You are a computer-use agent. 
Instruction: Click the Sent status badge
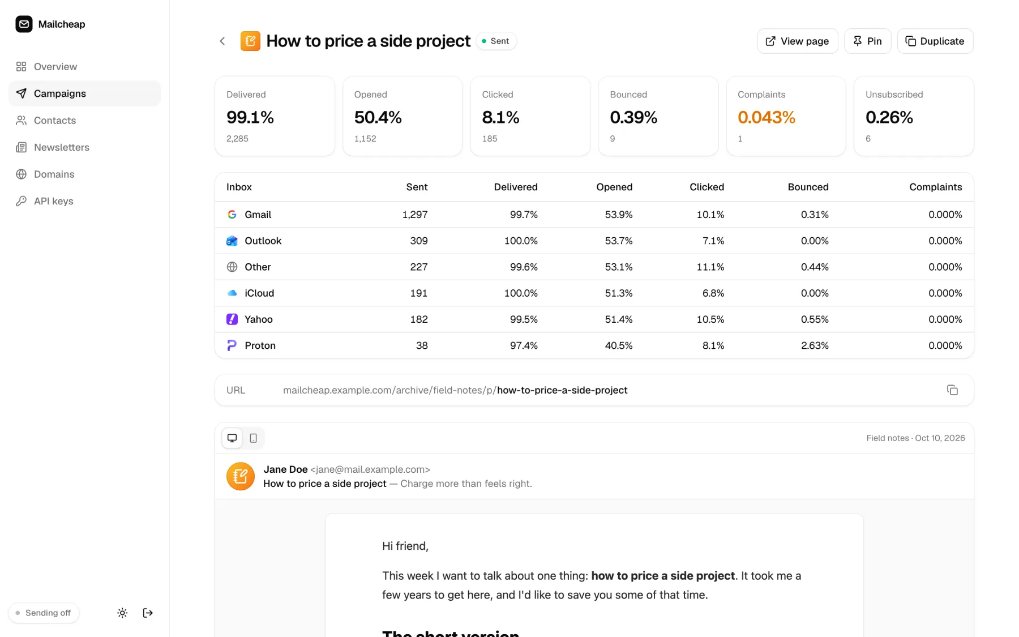click(x=496, y=41)
